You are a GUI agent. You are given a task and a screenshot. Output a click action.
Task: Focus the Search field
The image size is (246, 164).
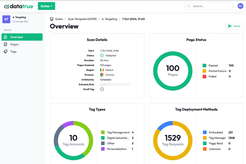tap(208, 6)
